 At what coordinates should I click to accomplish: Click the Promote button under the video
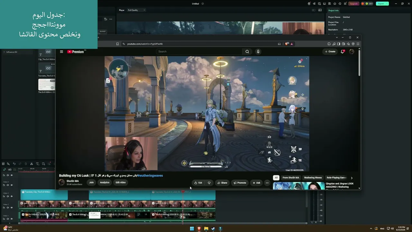pos(240,183)
